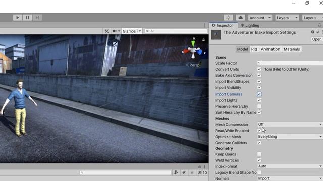Open the Account dropdown
323x181 pixels.
260,18
